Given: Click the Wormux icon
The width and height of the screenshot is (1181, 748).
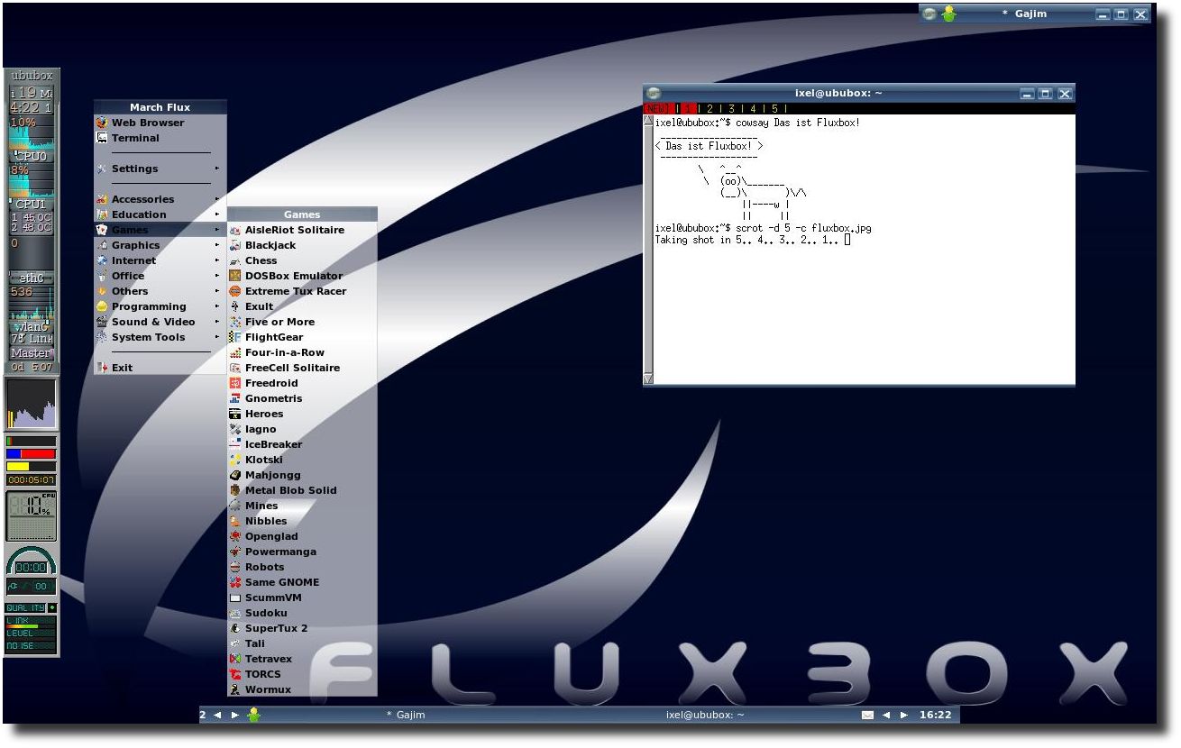Looking at the screenshot, I should point(235,689).
